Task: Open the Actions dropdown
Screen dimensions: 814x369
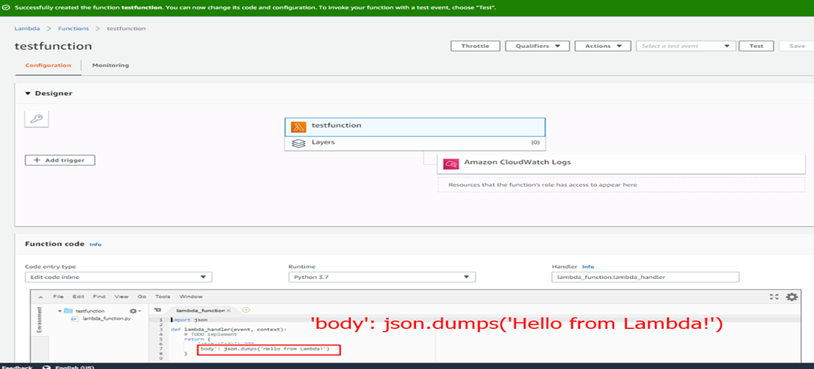Action: pos(602,46)
